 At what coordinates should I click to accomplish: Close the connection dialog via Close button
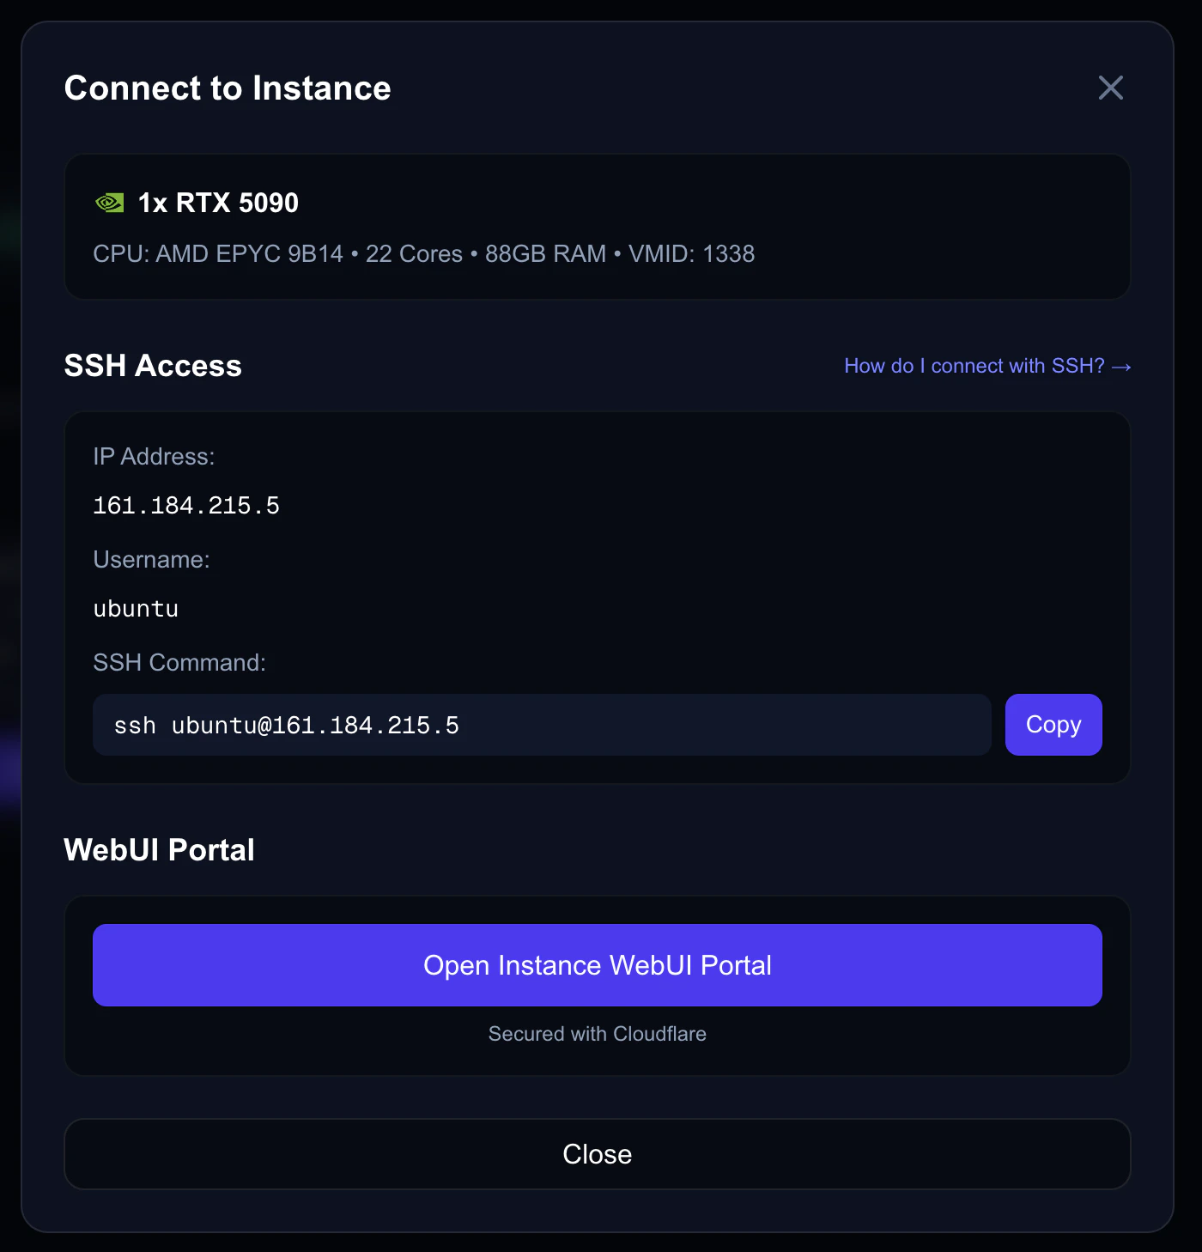(597, 1154)
